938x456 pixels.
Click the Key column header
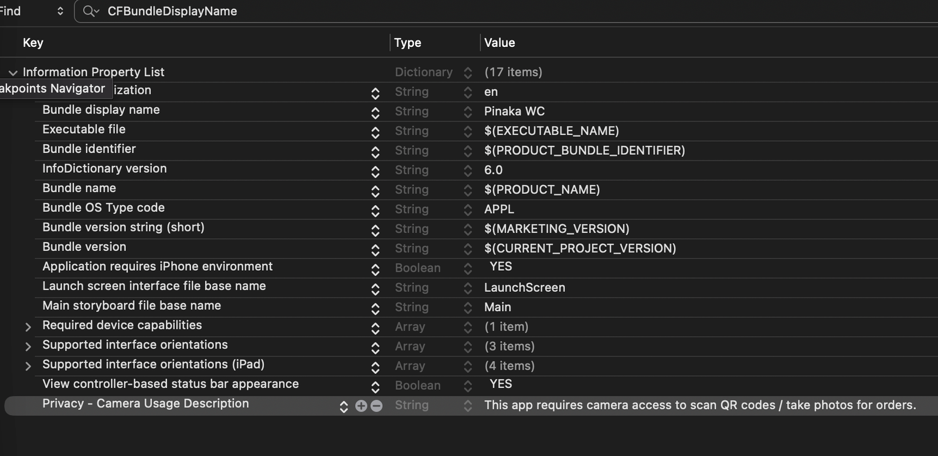33,43
